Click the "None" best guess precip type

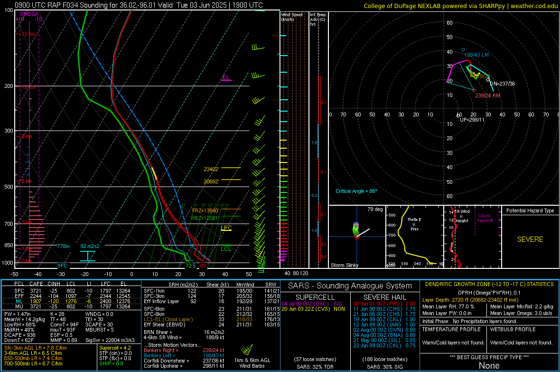489,366
